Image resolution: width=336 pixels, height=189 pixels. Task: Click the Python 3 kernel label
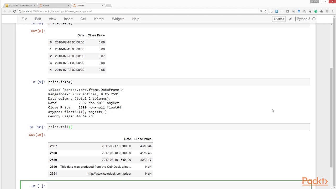click(x=303, y=19)
